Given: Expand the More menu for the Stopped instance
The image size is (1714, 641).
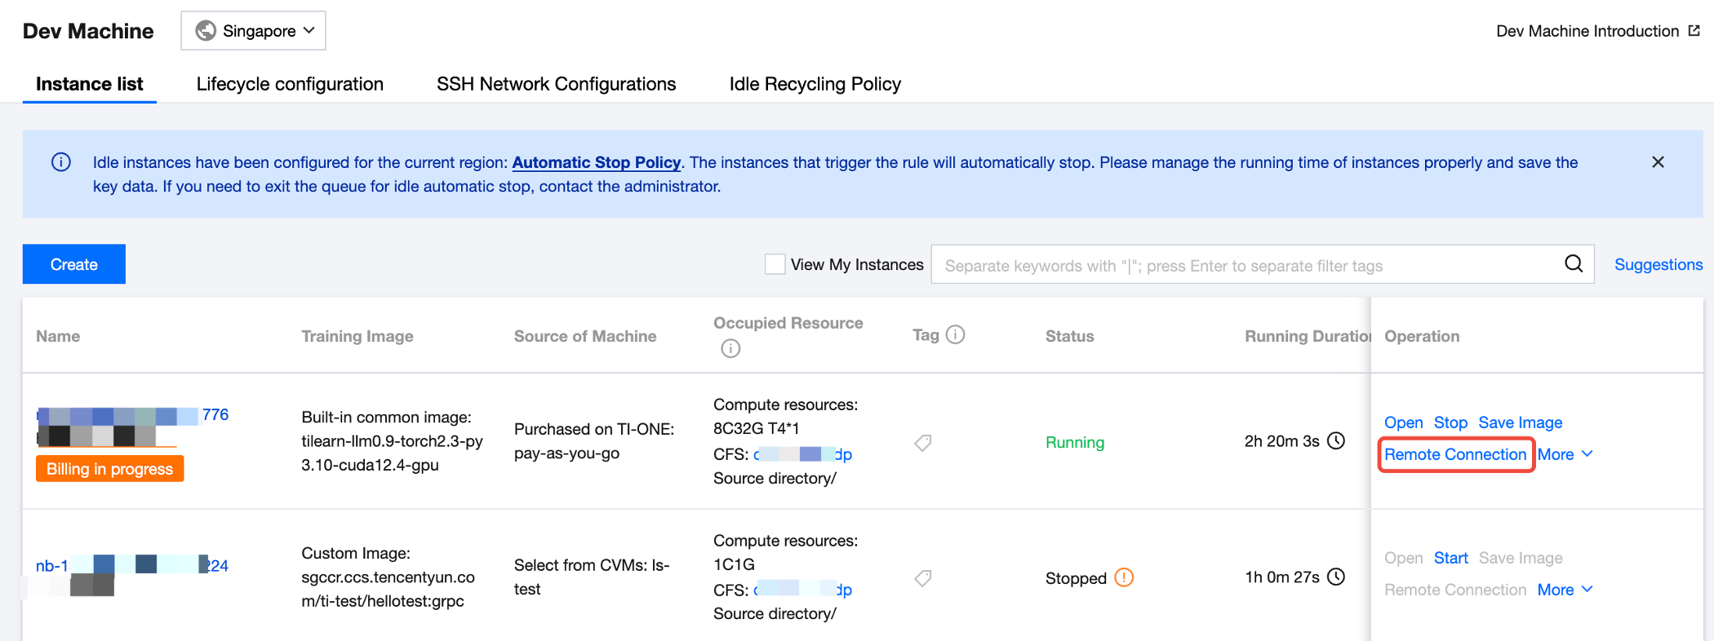Looking at the screenshot, I should click(1565, 590).
